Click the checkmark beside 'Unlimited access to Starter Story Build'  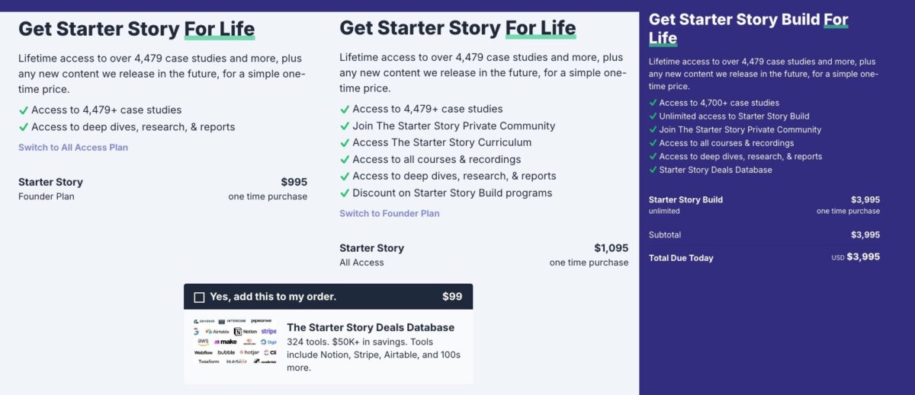(x=653, y=116)
